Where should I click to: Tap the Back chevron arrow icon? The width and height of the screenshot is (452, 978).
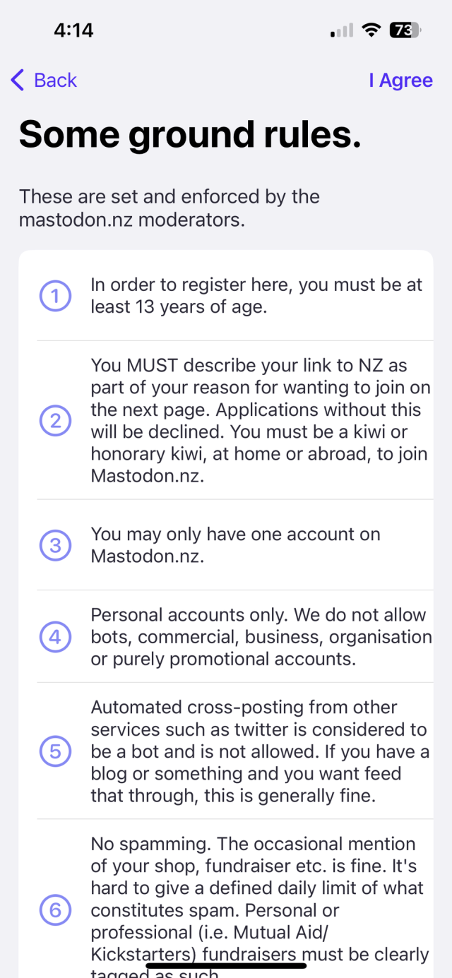click(x=18, y=80)
